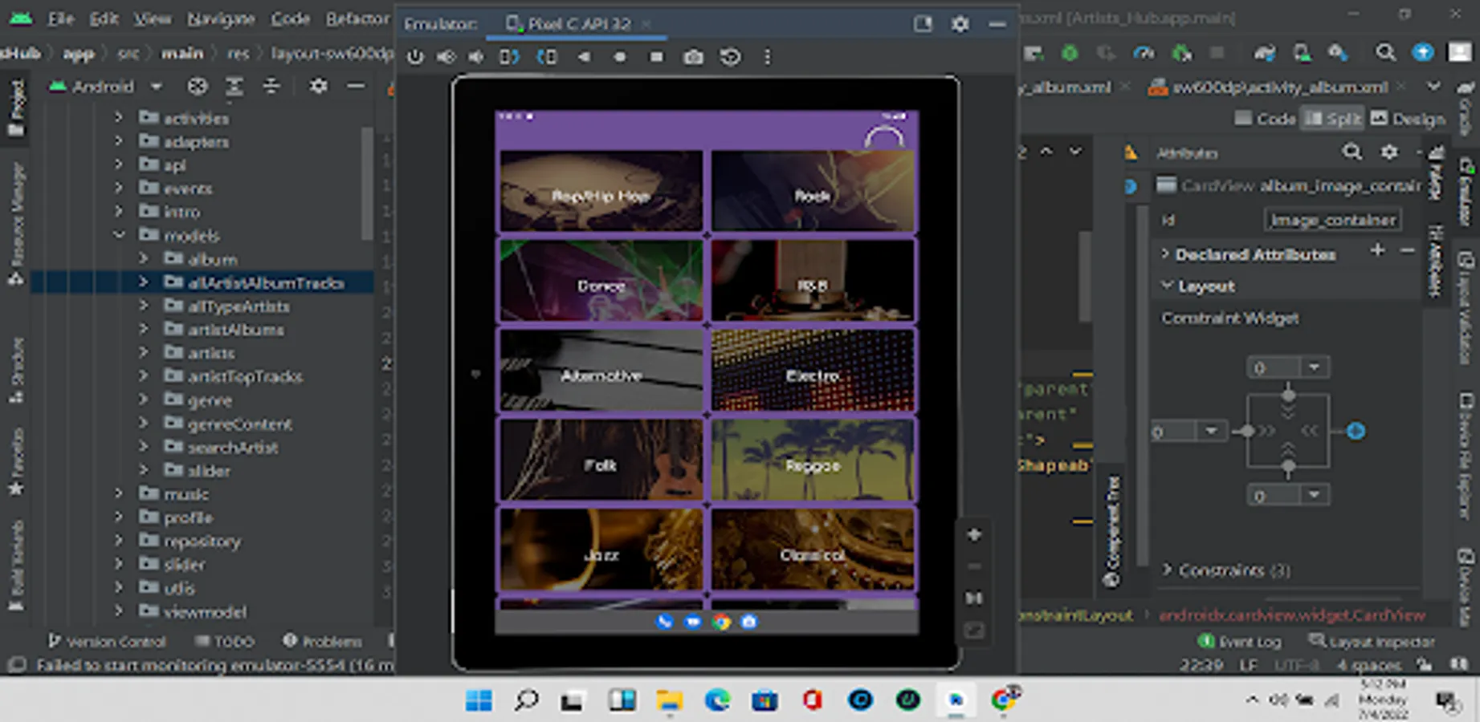This screenshot has height=722, width=1480.
Task: Open the emulator settings gear
Action: [x=960, y=24]
